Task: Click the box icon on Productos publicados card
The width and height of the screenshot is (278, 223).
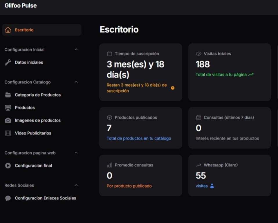Action: (109, 117)
